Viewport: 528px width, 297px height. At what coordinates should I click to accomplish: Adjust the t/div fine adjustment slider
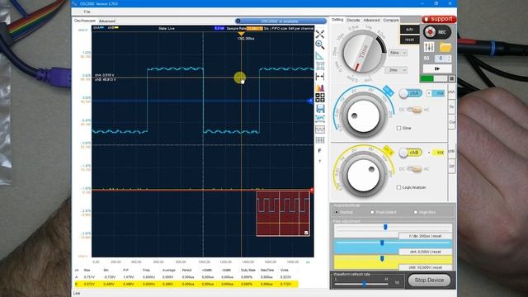tap(385, 228)
